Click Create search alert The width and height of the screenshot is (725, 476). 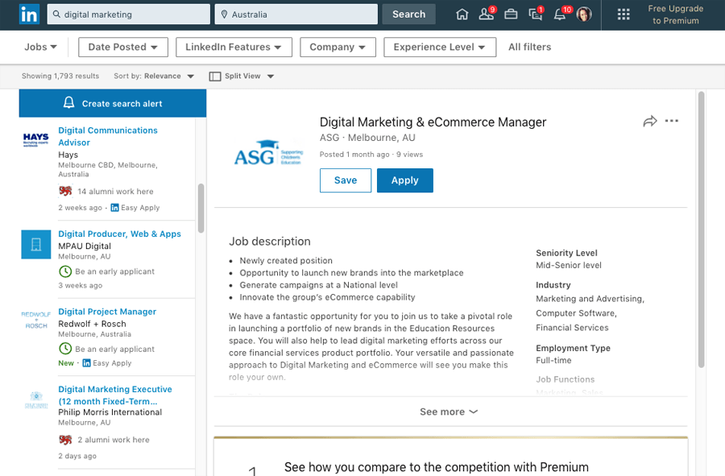pyautogui.click(x=112, y=103)
